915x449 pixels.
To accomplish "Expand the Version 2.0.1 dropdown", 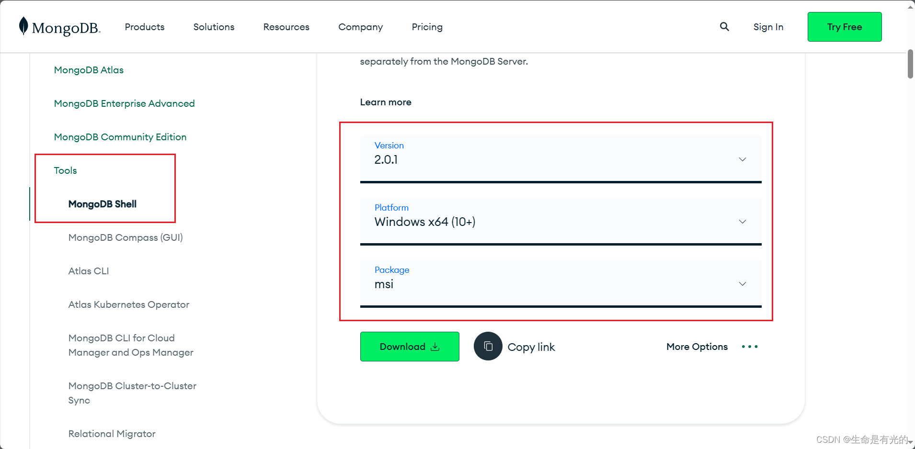I will point(560,159).
